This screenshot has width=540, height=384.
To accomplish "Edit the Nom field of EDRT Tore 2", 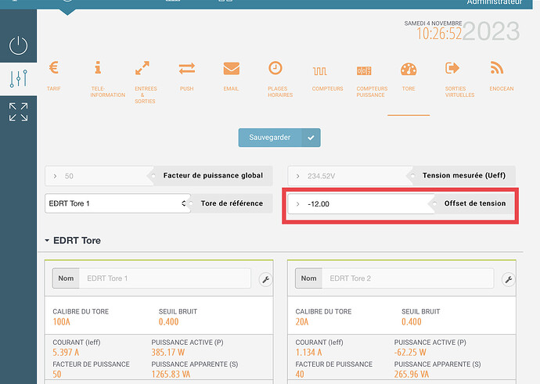I will [408, 278].
